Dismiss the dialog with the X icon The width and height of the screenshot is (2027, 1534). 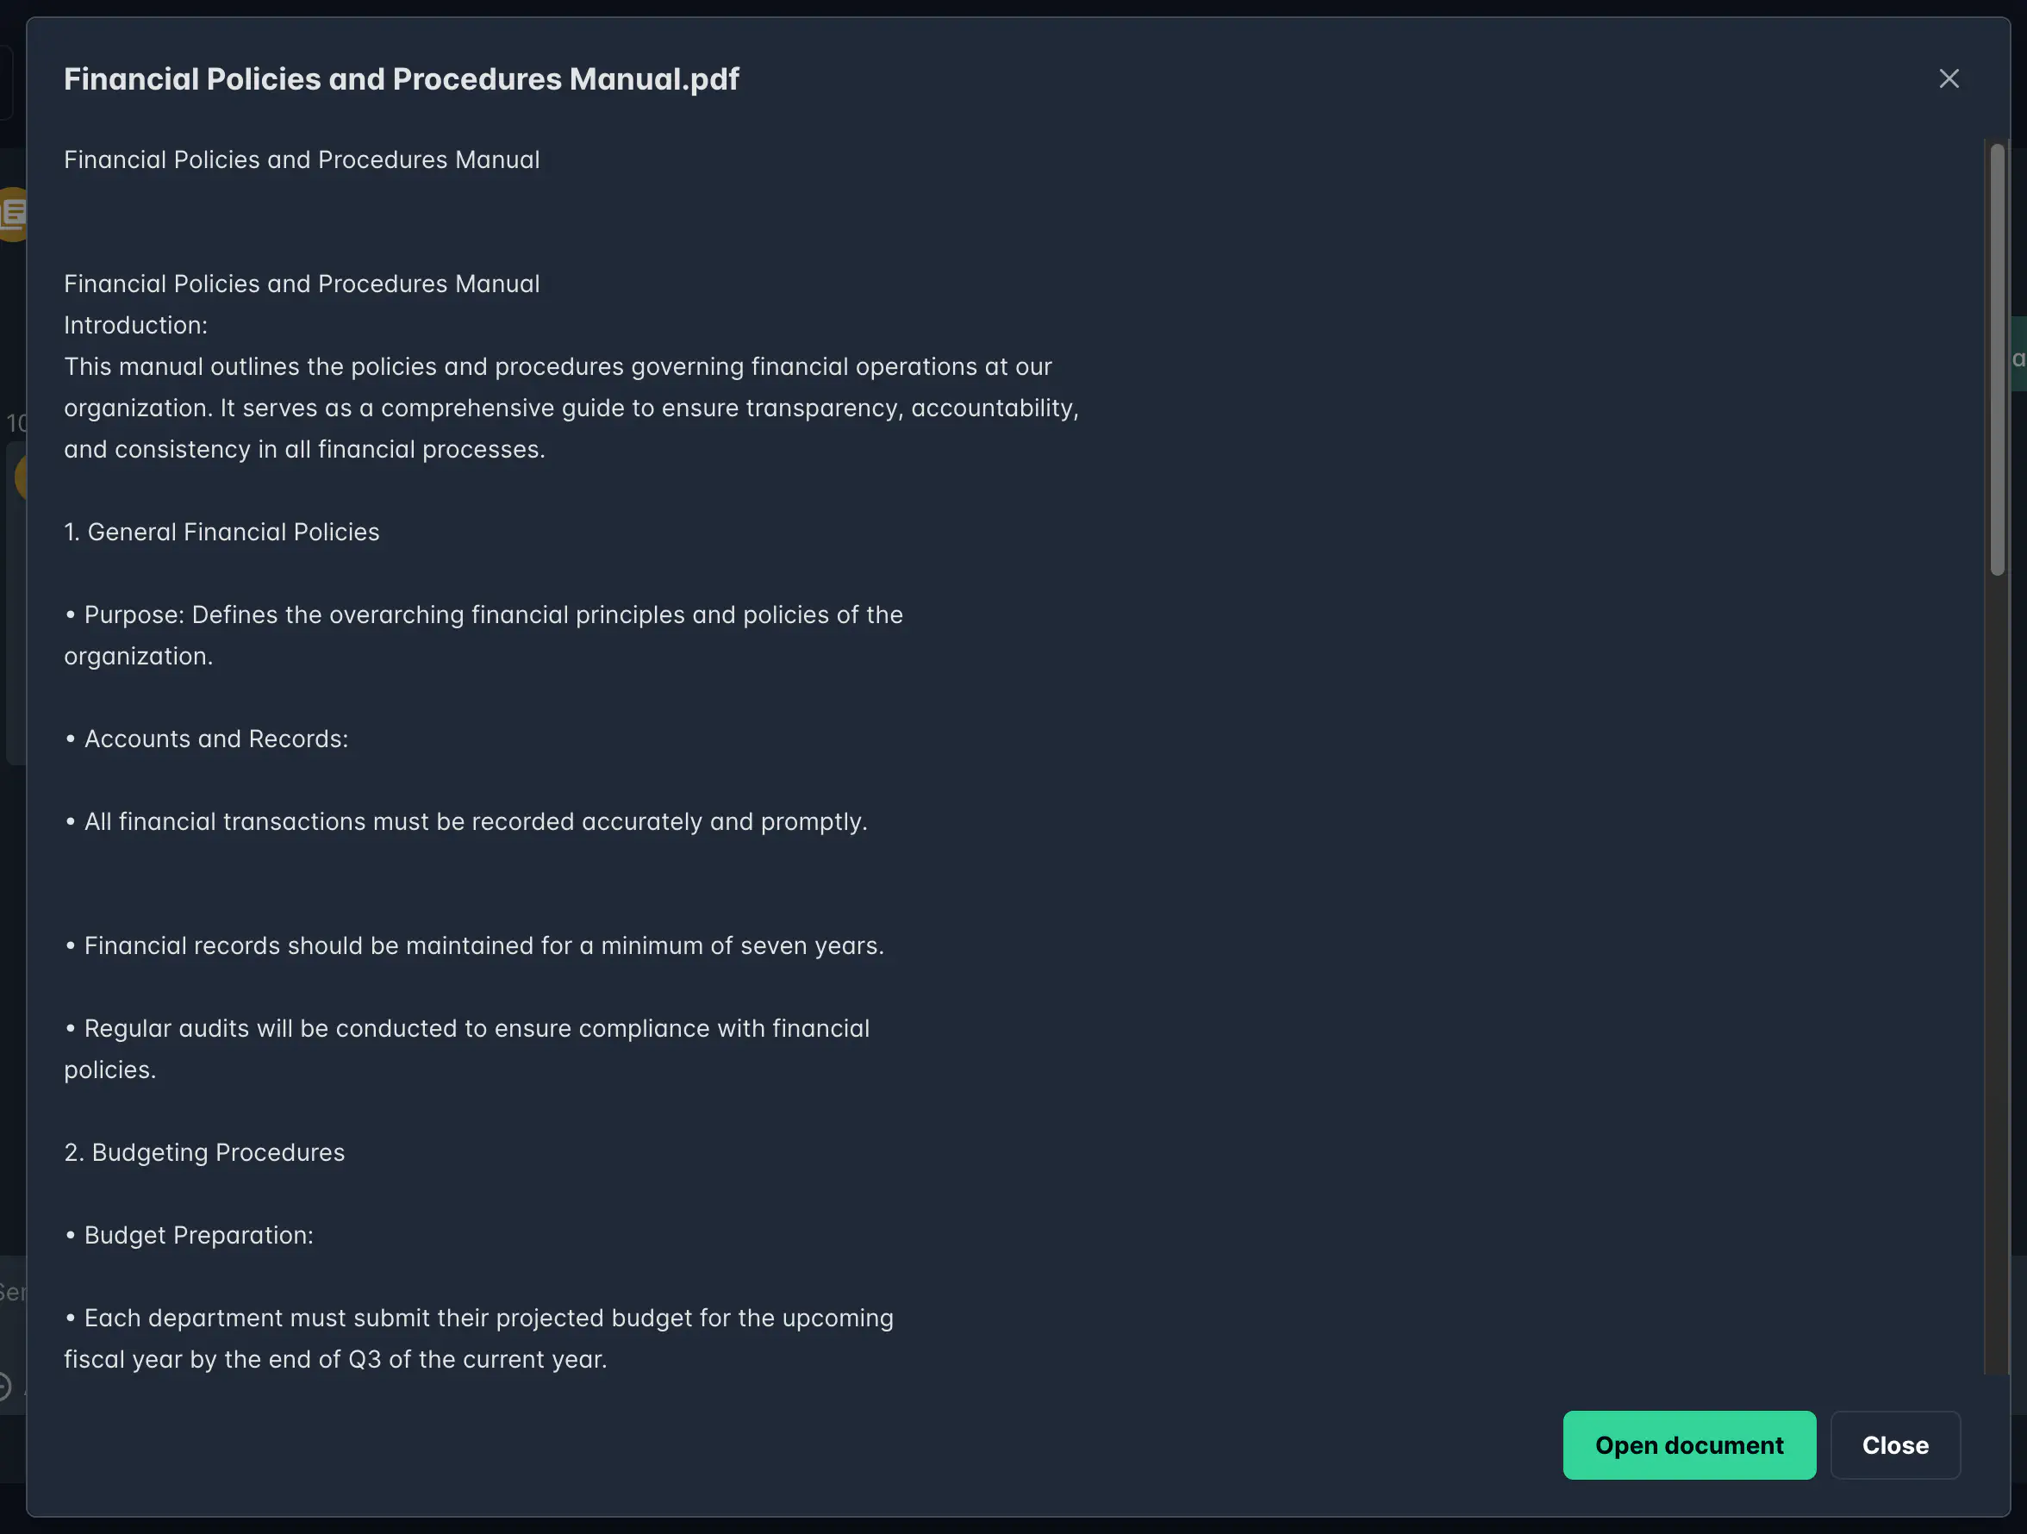1949,78
